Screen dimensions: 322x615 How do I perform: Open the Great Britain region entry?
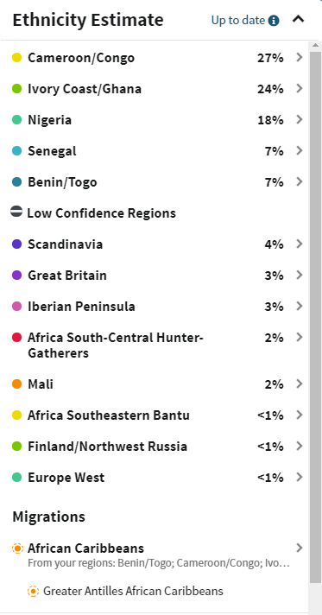pyautogui.click(x=158, y=275)
